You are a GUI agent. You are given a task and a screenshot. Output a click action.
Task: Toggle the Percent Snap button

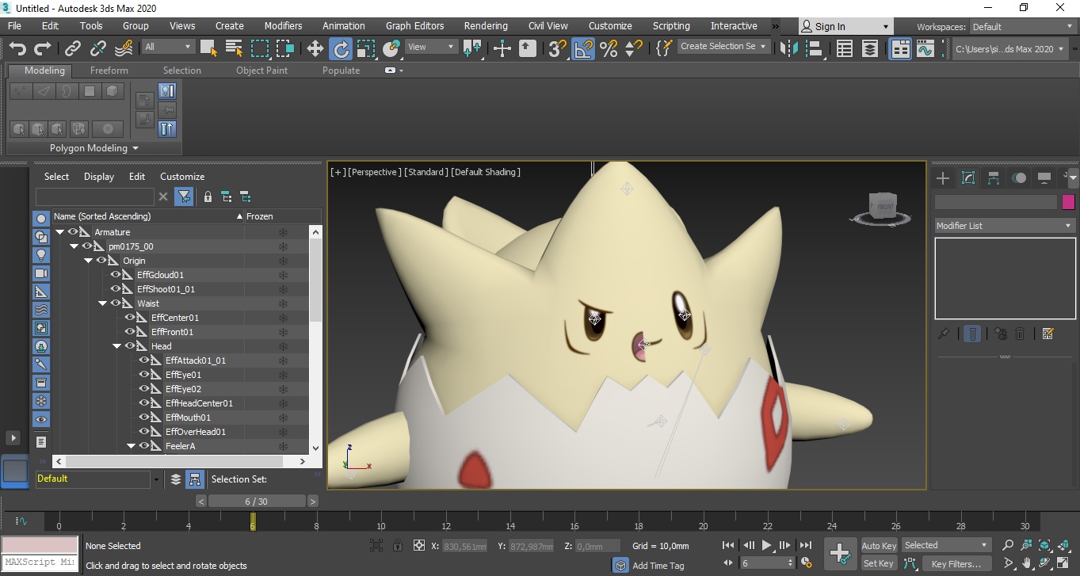609,49
